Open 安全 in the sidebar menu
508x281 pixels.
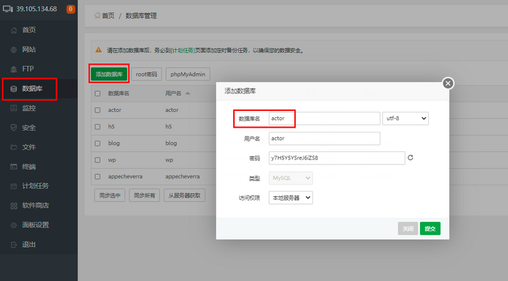[29, 128]
